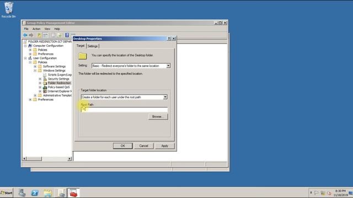Click the Computer Configuration node icon

click(x=30, y=46)
